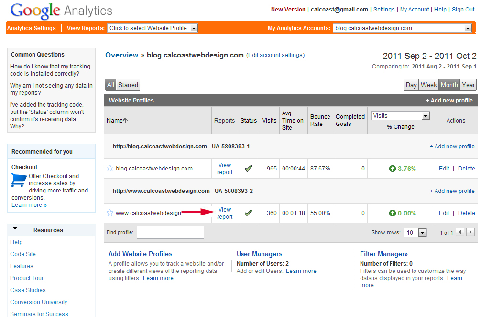Delete the www.calcoastwebdesign profile
This screenshot has height=317, width=481.
[466, 213]
